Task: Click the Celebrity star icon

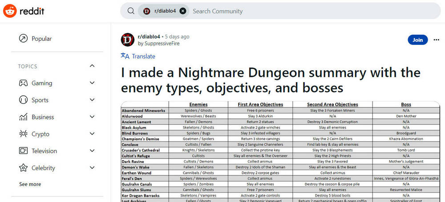Action: click(23, 168)
